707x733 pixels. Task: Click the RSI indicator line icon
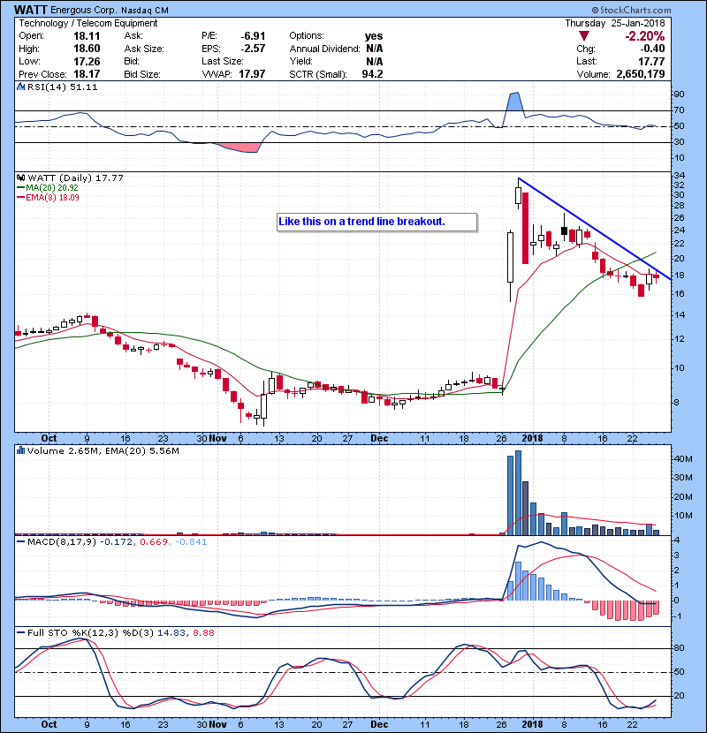[20, 87]
